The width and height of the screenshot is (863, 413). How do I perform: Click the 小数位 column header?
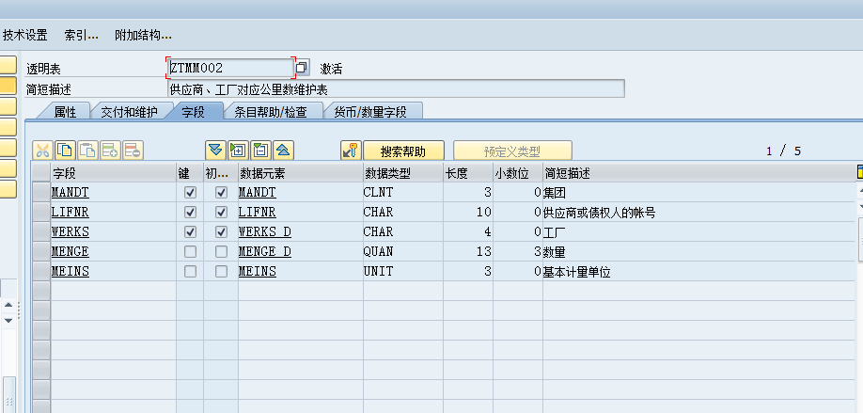(x=518, y=173)
